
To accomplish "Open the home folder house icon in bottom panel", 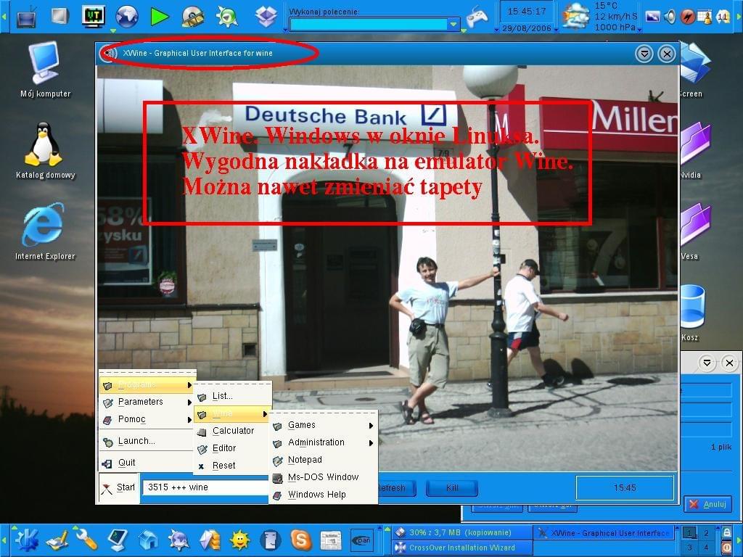I will tap(148, 540).
